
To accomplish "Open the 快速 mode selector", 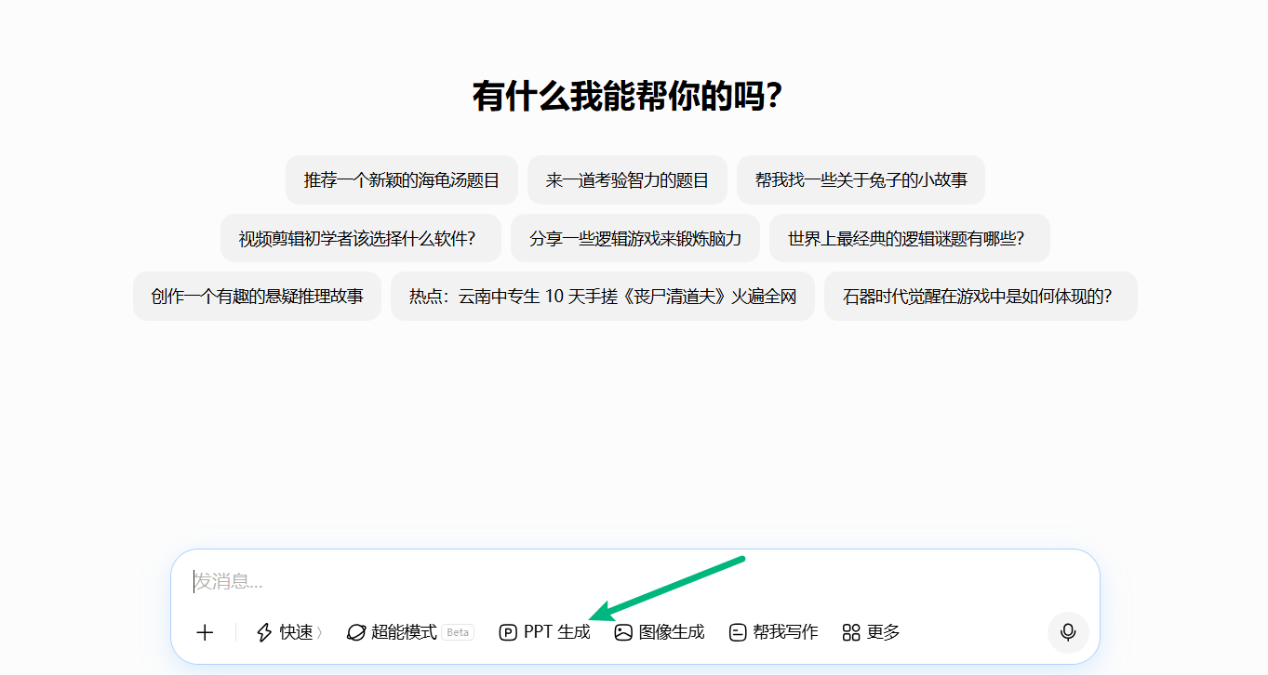I will click(x=289, y=632).
